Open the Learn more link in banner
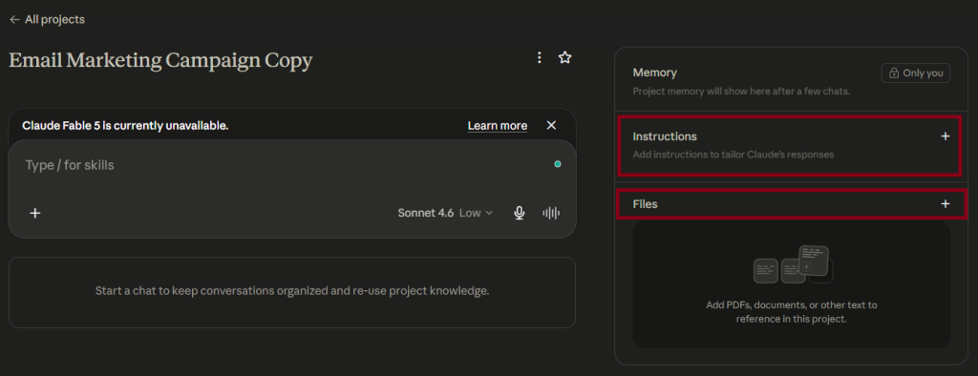 (497, 125)
